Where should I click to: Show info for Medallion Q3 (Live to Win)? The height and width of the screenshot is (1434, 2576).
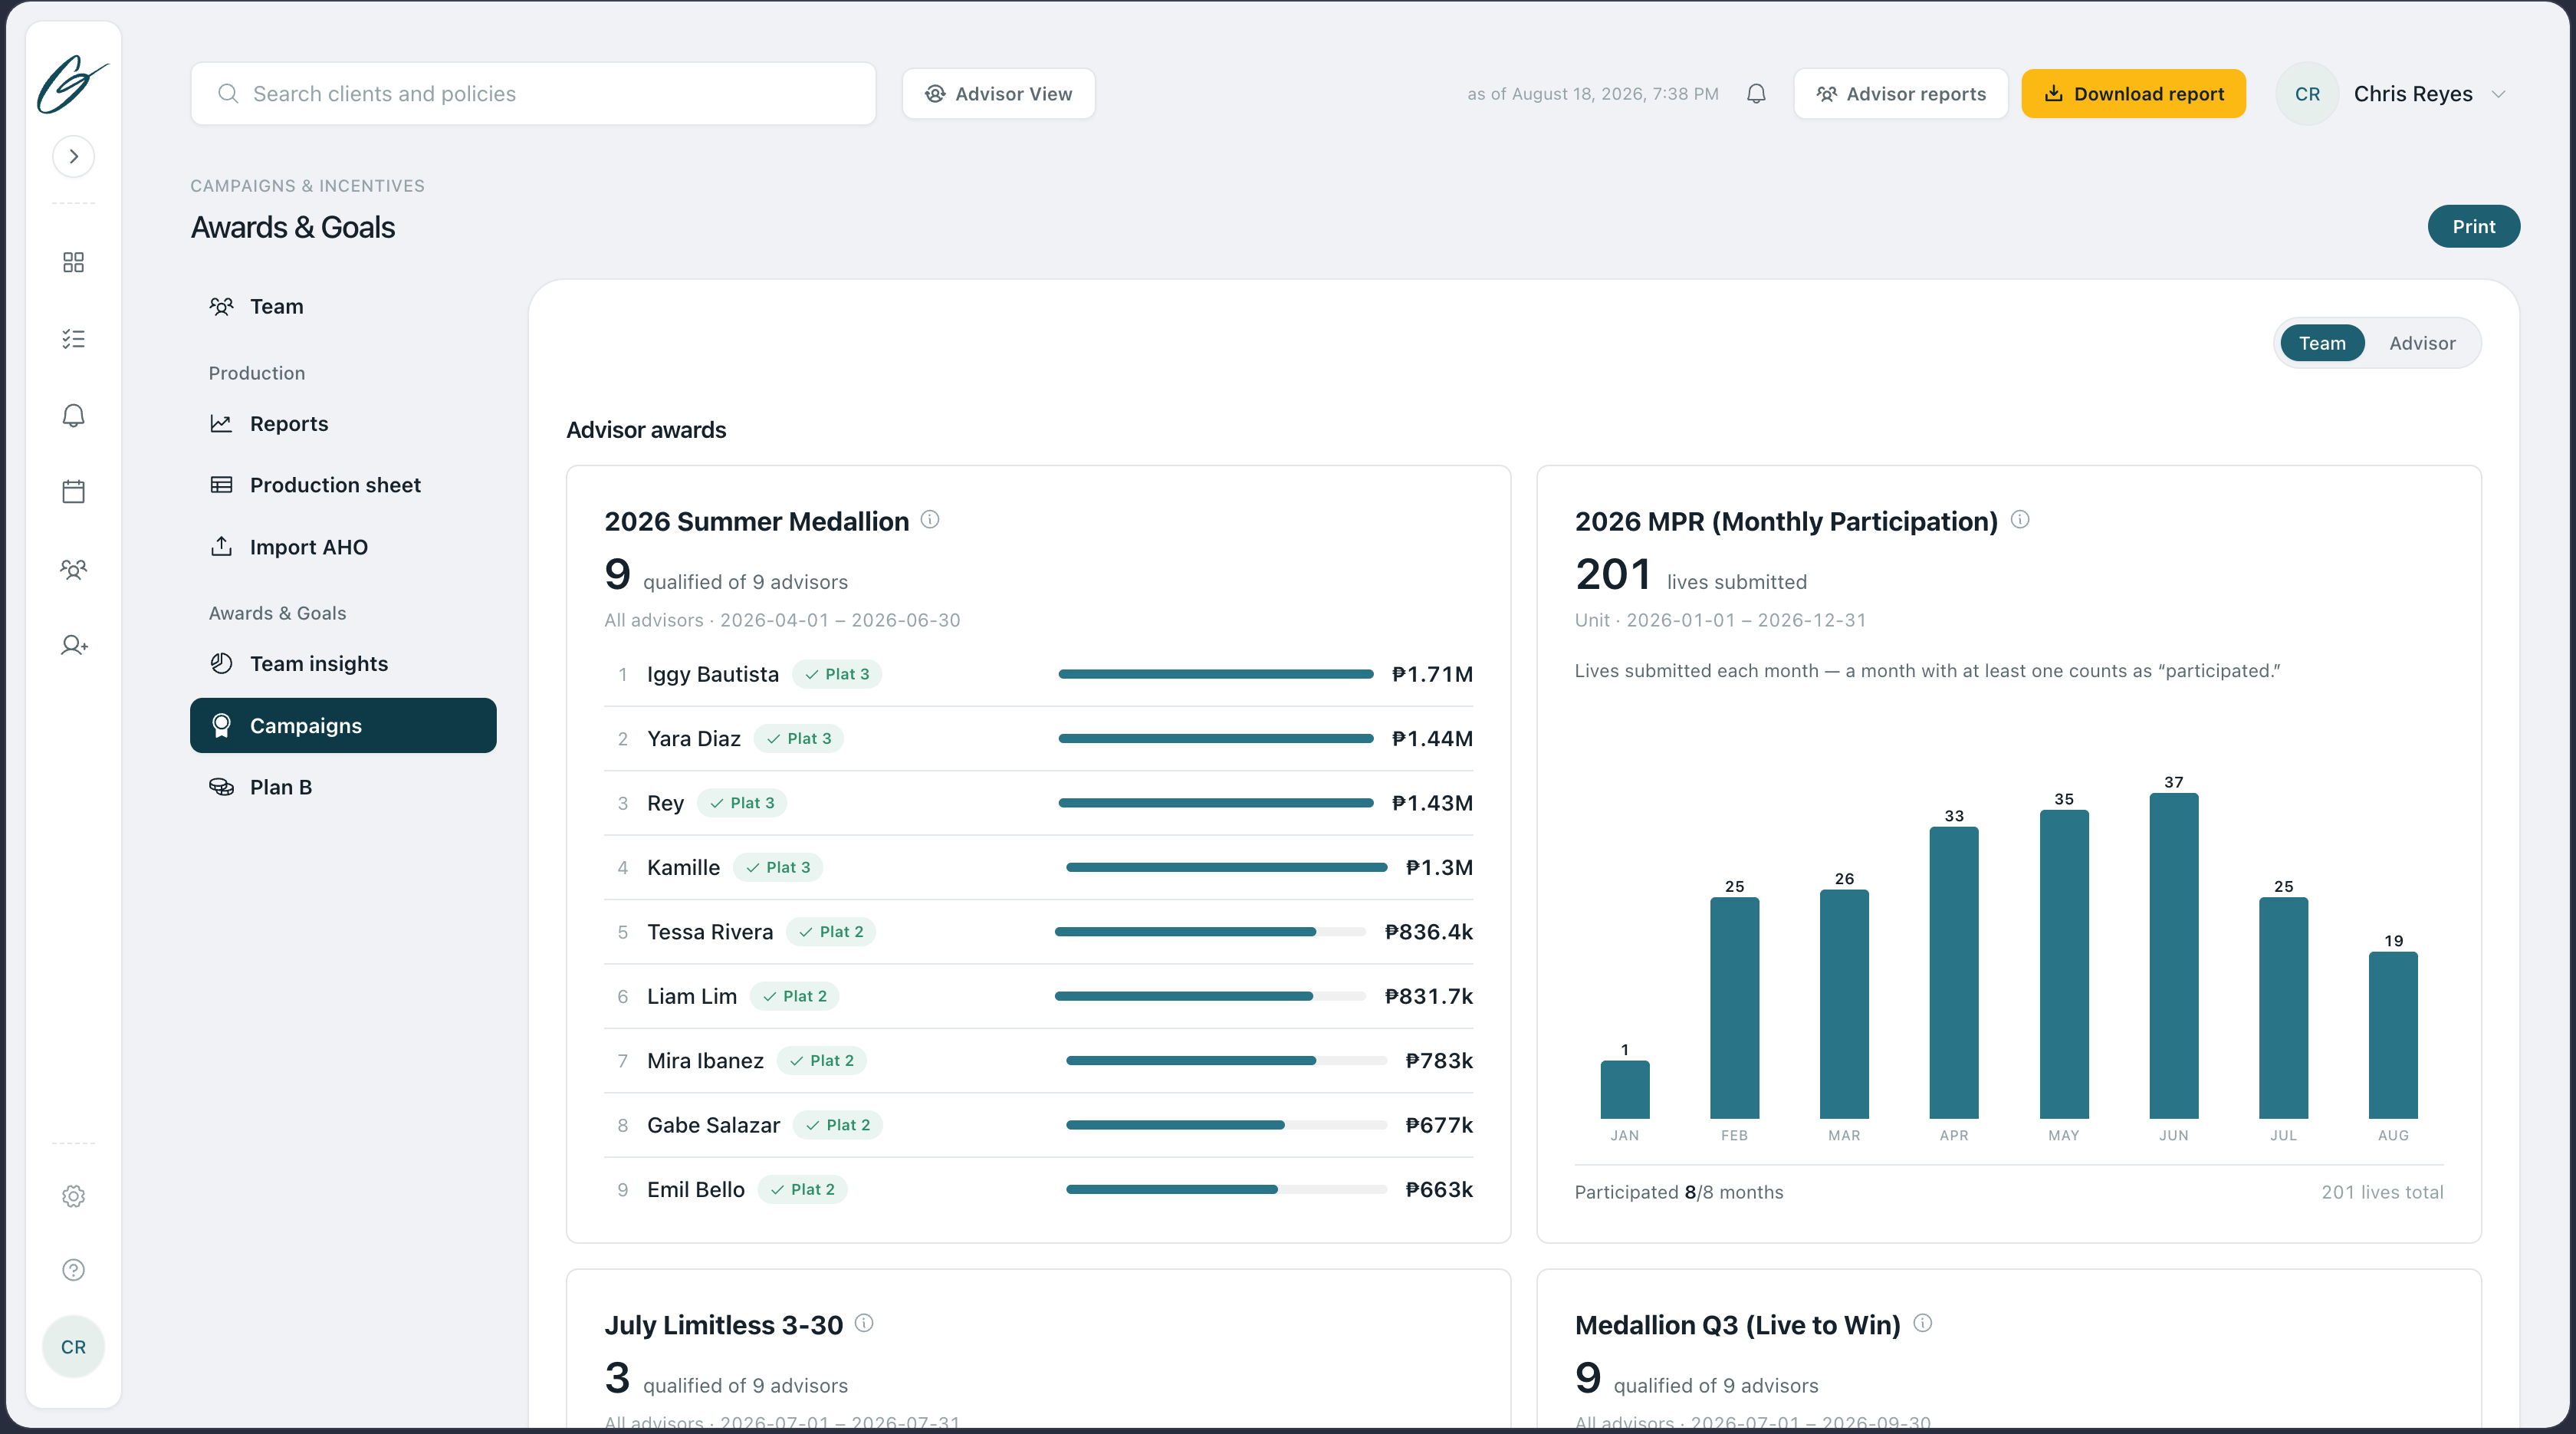pyautogui.click(x=1922, y=1323)
